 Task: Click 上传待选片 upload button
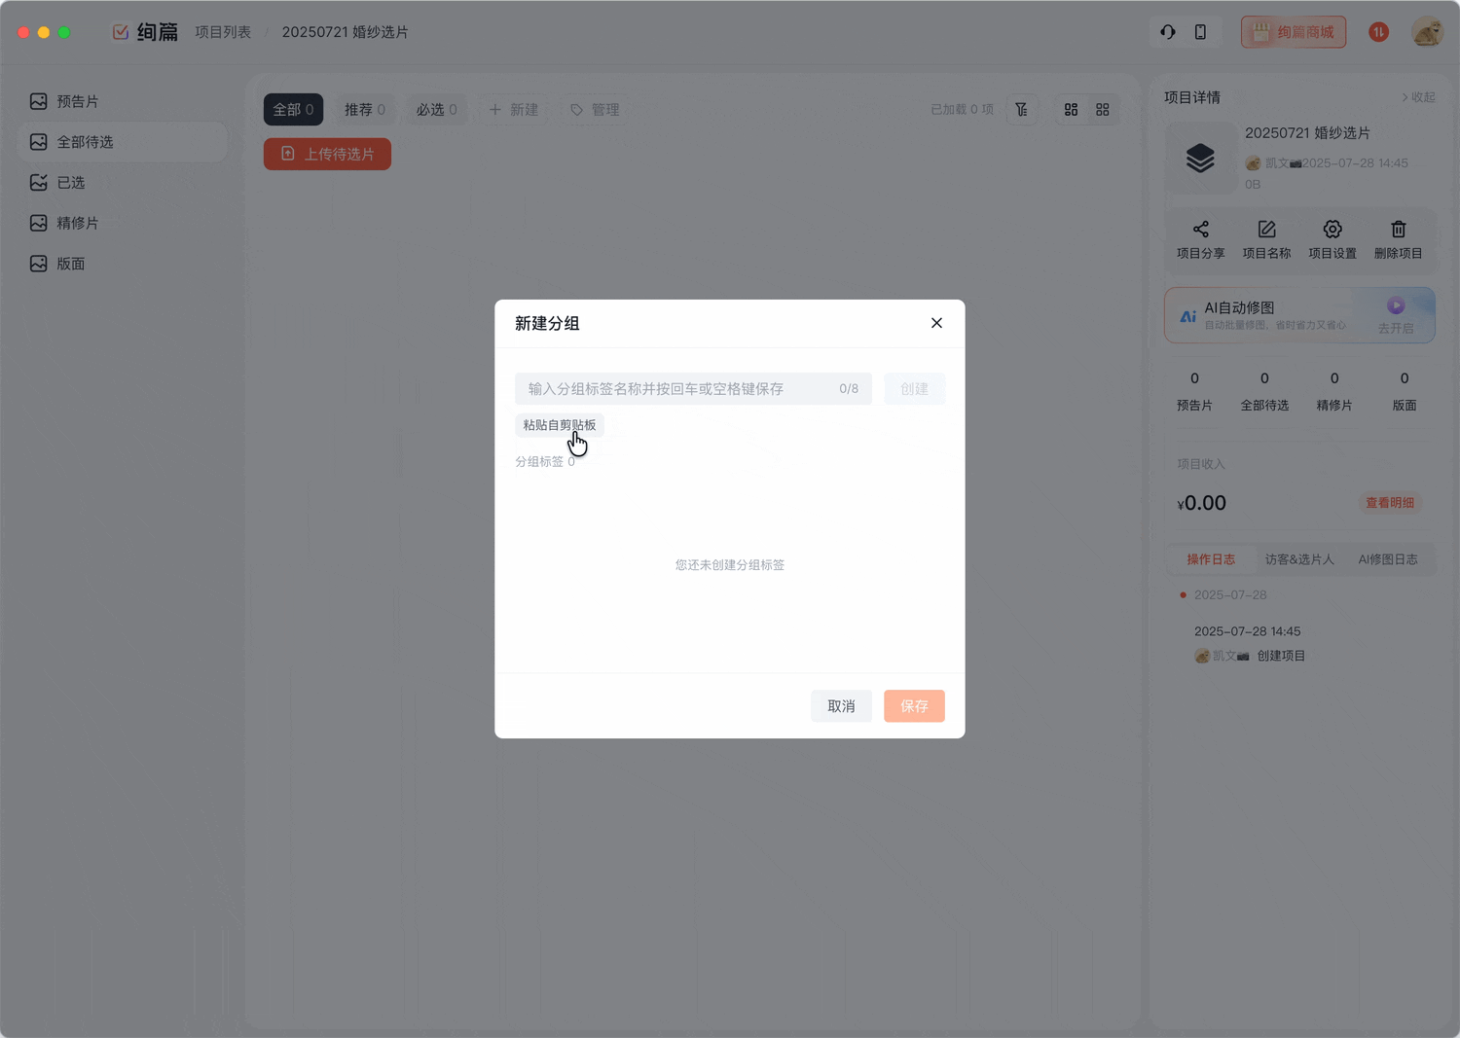click(x=327, y=154)
